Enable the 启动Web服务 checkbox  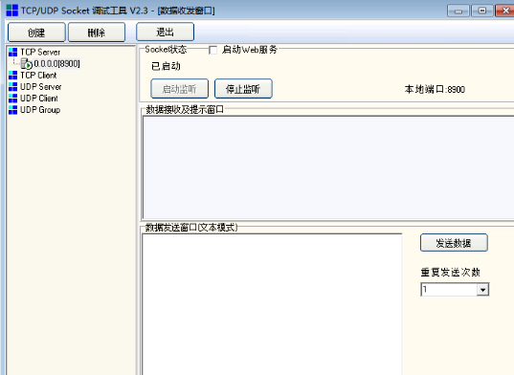(x=212, y=50)
